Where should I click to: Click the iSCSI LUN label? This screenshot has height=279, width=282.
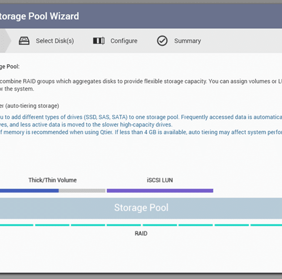click(160, 180)
